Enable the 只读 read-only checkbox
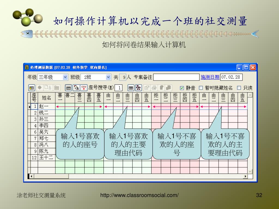279x209 pixels. click(x=239, y=88)
